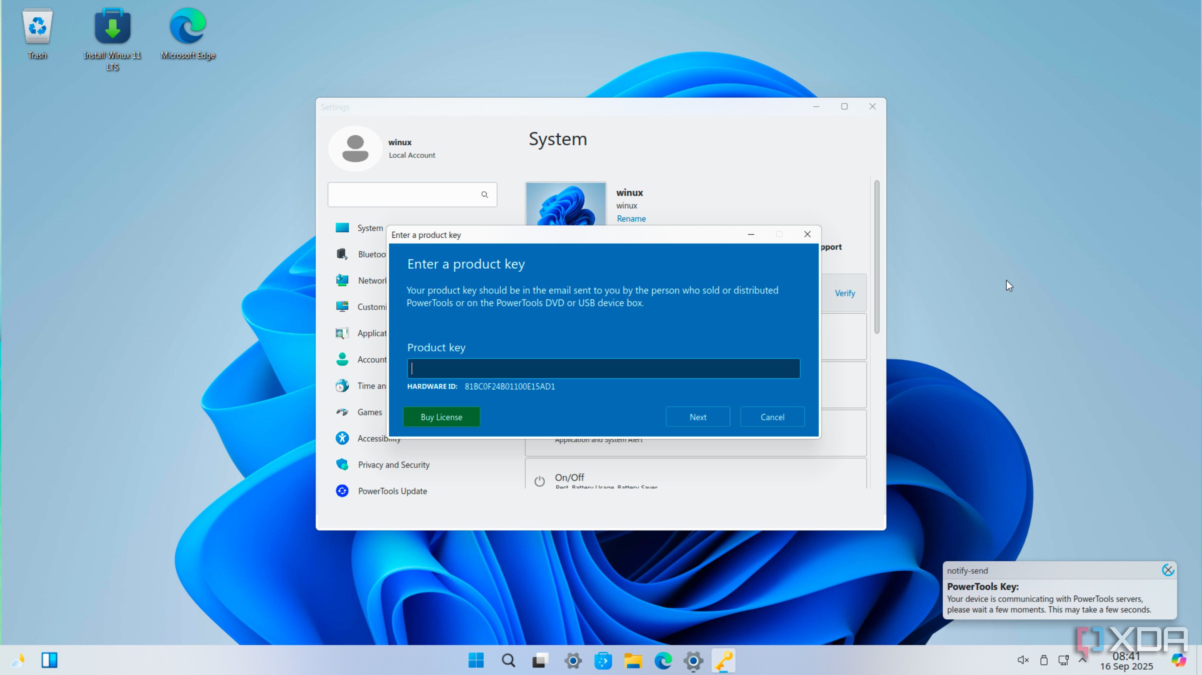The width and height of the screenshot is (1202, 675).
Task: Open Task View on the taskbar
Action: (540, 660)
